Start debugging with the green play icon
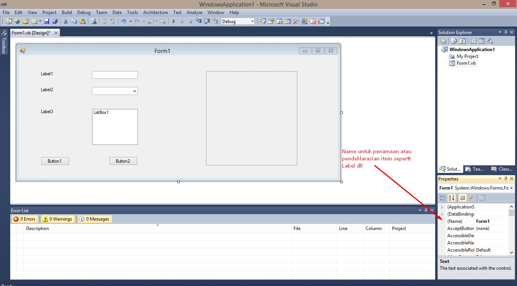The height and width of the screenshot is (286, 517). 173,21
